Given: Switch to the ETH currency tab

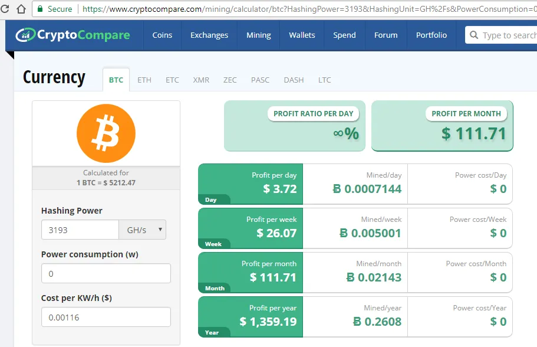Looking at the screenshot, I should (x=144, y=80).
